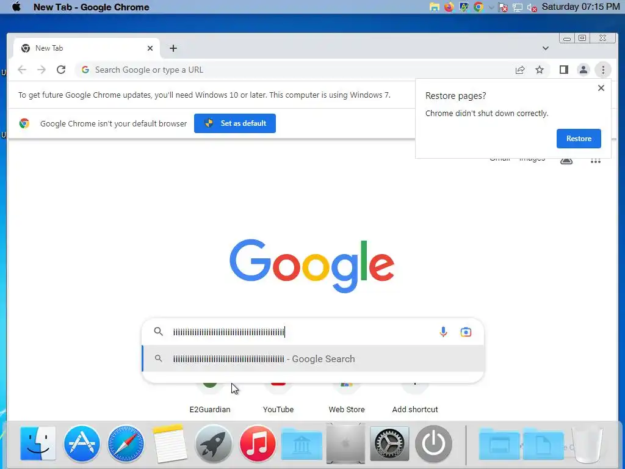Open System Preferences gear icon
The width and height of the screenshot is (625, 469).
point(389,443)
